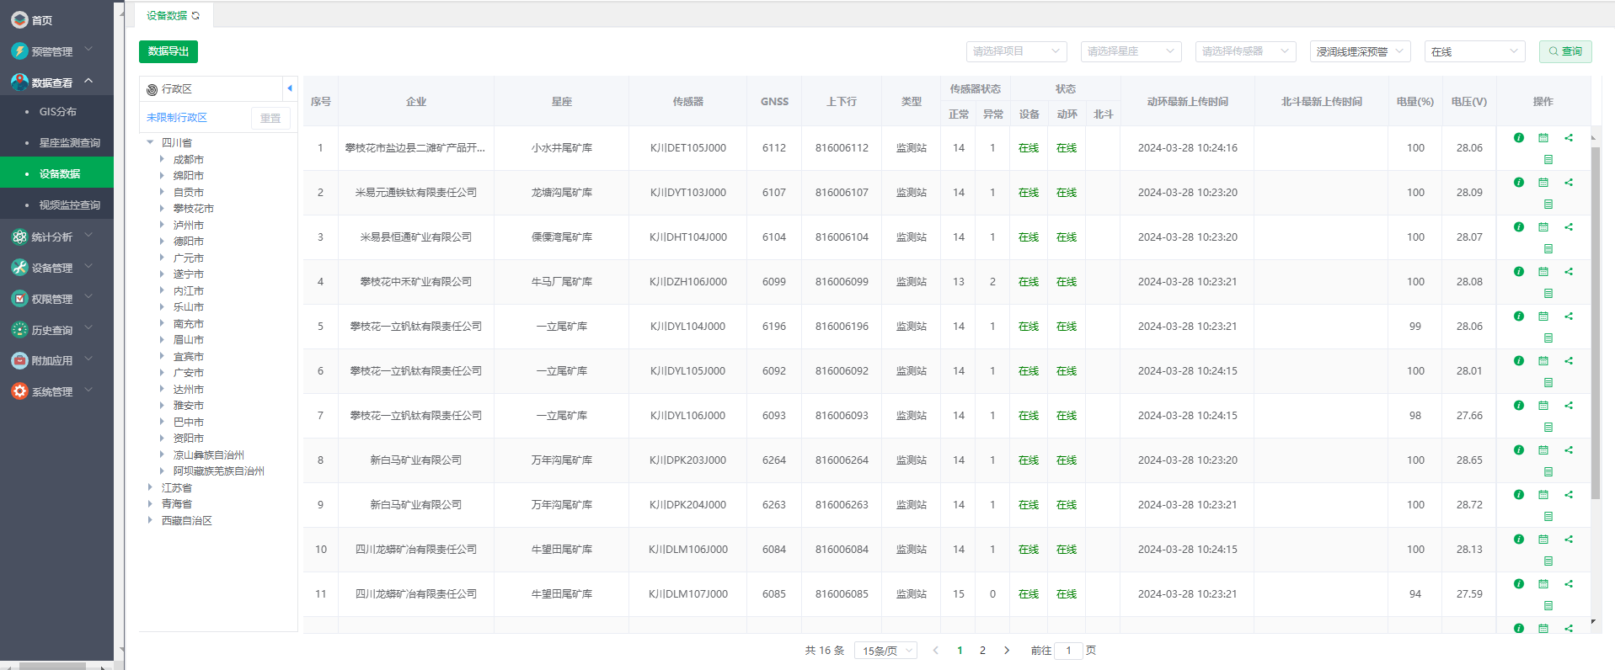Open the 请选择项目 dropdown
1615x670 pixels.
1016,51
